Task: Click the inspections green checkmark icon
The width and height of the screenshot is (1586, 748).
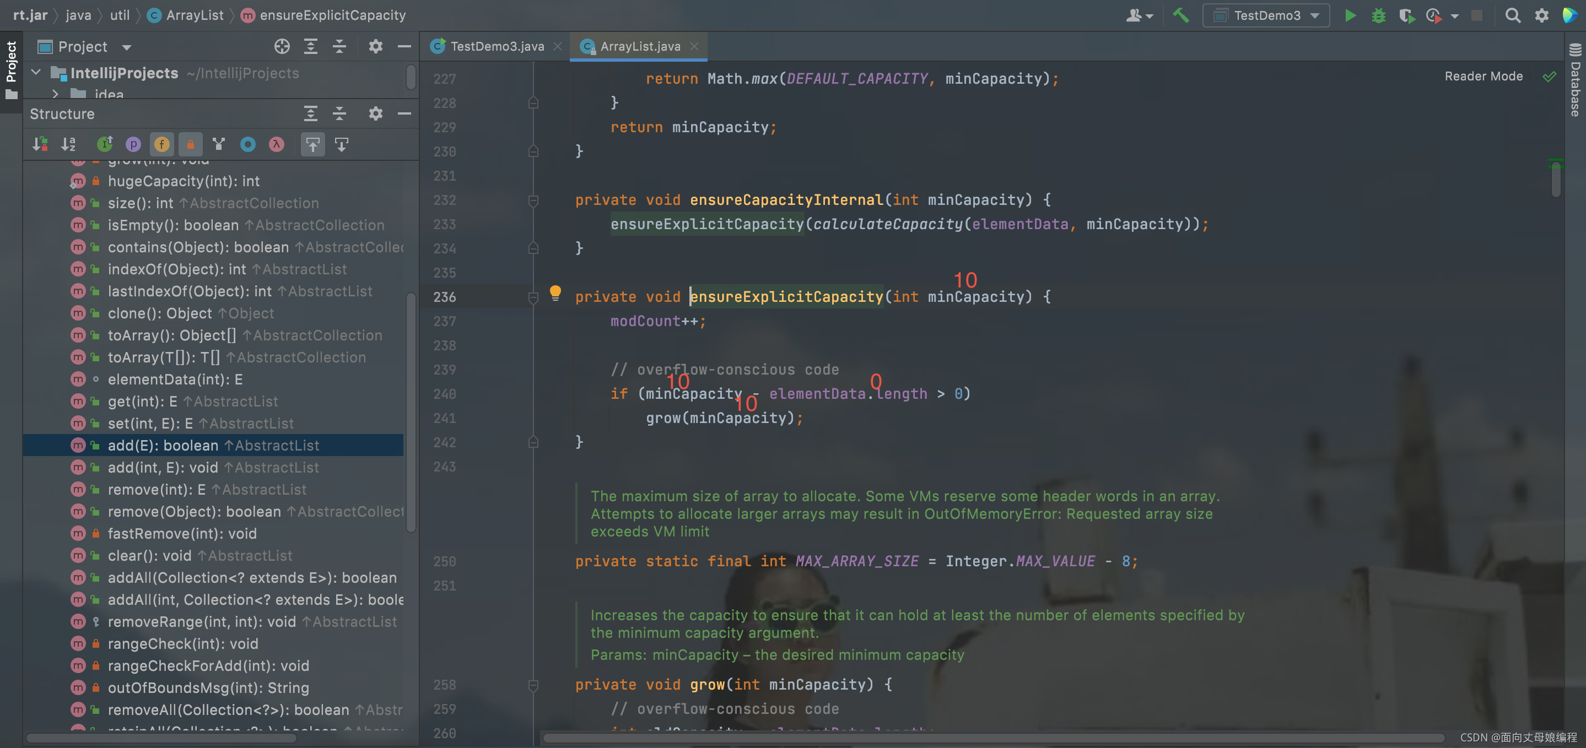Action: click(x=1550, y=77)
